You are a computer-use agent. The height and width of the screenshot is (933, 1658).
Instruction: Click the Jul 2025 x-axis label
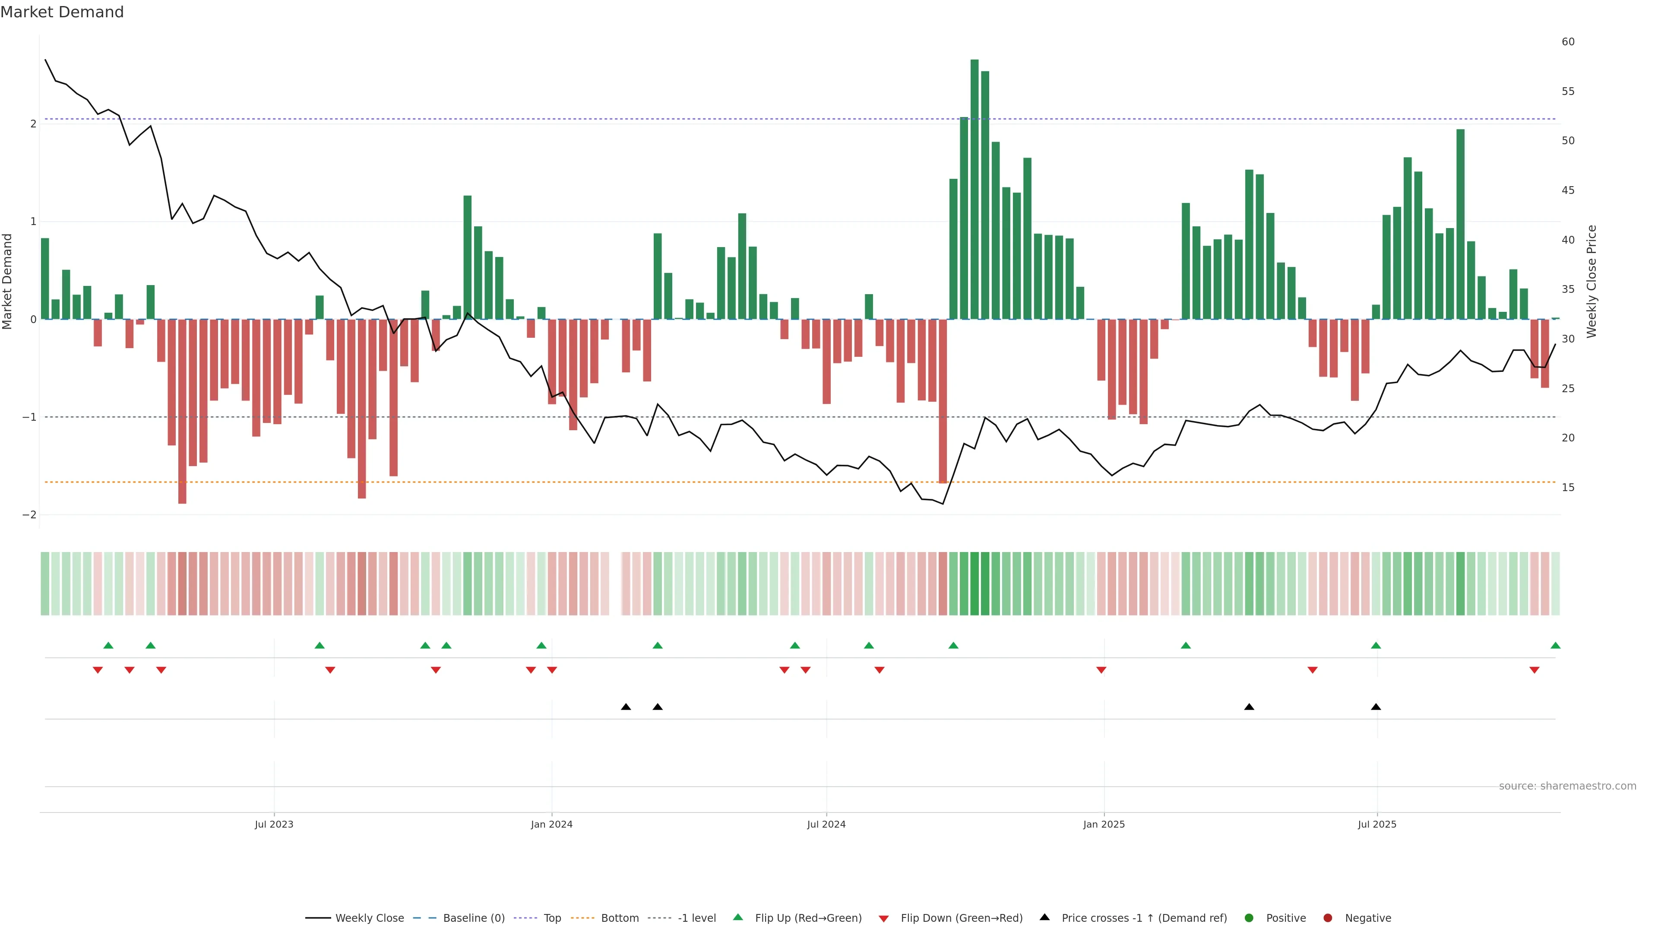[1377, 824]
